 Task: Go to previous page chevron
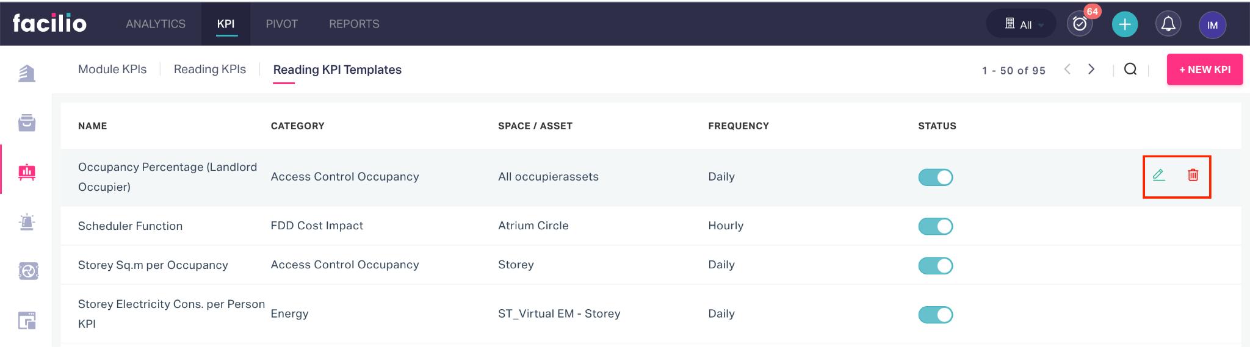tap(1067, 69)
